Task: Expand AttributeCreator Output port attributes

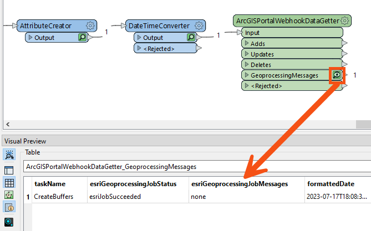Action: [x=31, y=37]
